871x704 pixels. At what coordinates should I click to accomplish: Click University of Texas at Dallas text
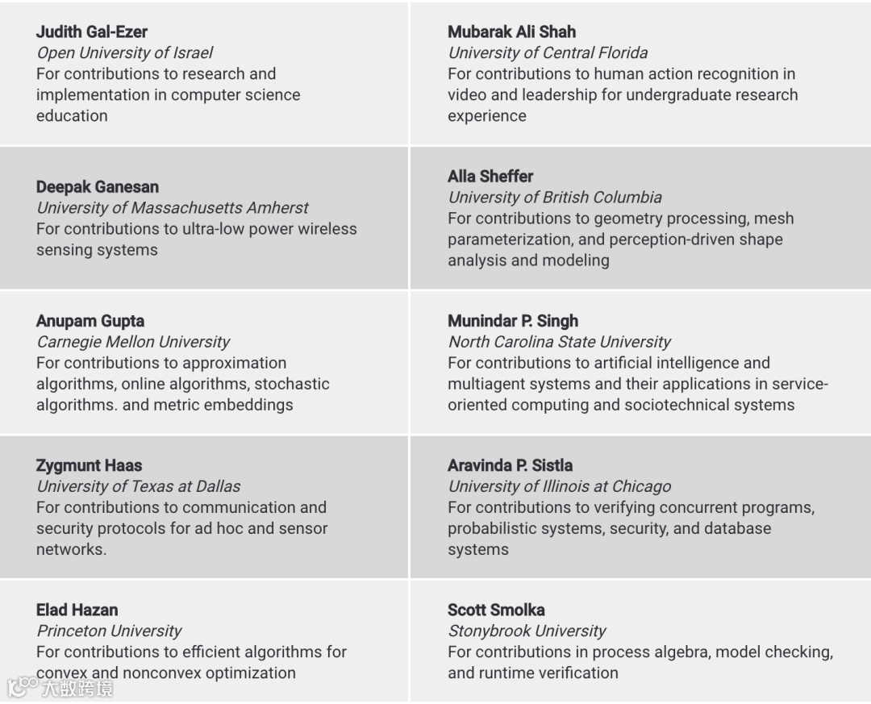click(138, 486)
